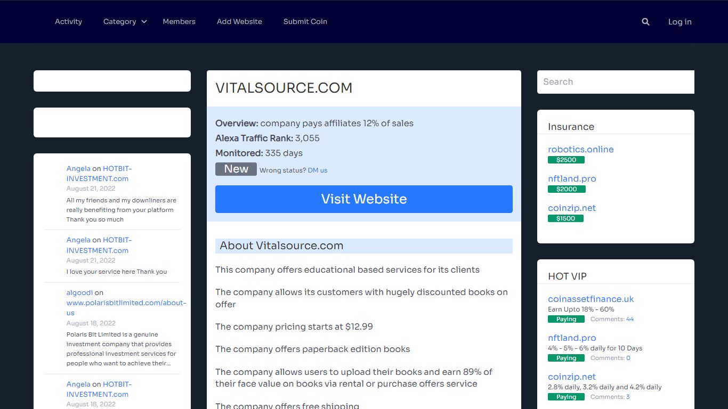Click the VITALSOURCE.COM page title
This screenshot has height=409, width=728.
(284, 88)
